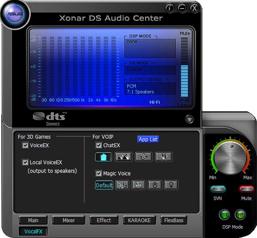Open the info button at the top
Viewport: 257px width, 238px height.
point(170,8)
